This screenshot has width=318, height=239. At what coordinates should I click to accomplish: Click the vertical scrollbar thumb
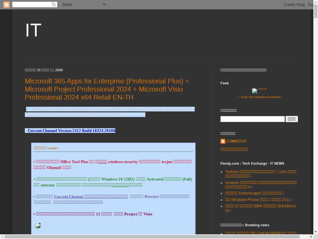316,12
